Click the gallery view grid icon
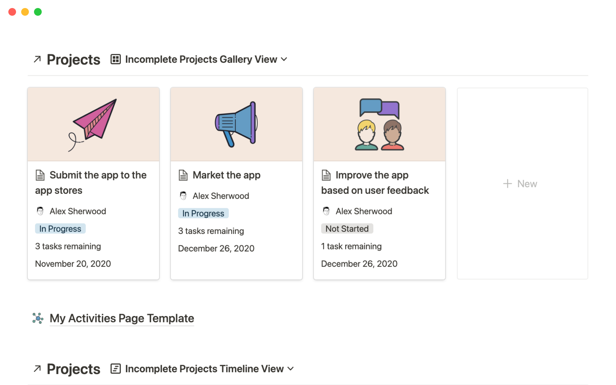Screen dimensions: 616x385 coord(116,59)
